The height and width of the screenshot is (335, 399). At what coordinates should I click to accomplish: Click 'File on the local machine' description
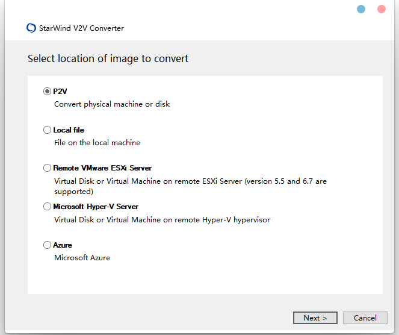pos(97,142)
